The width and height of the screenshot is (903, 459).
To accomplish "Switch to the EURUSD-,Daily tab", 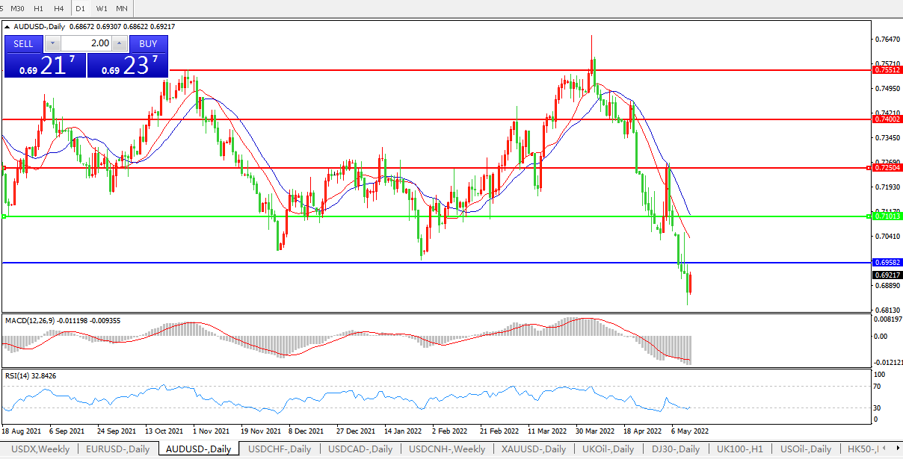I will point(117,449).
